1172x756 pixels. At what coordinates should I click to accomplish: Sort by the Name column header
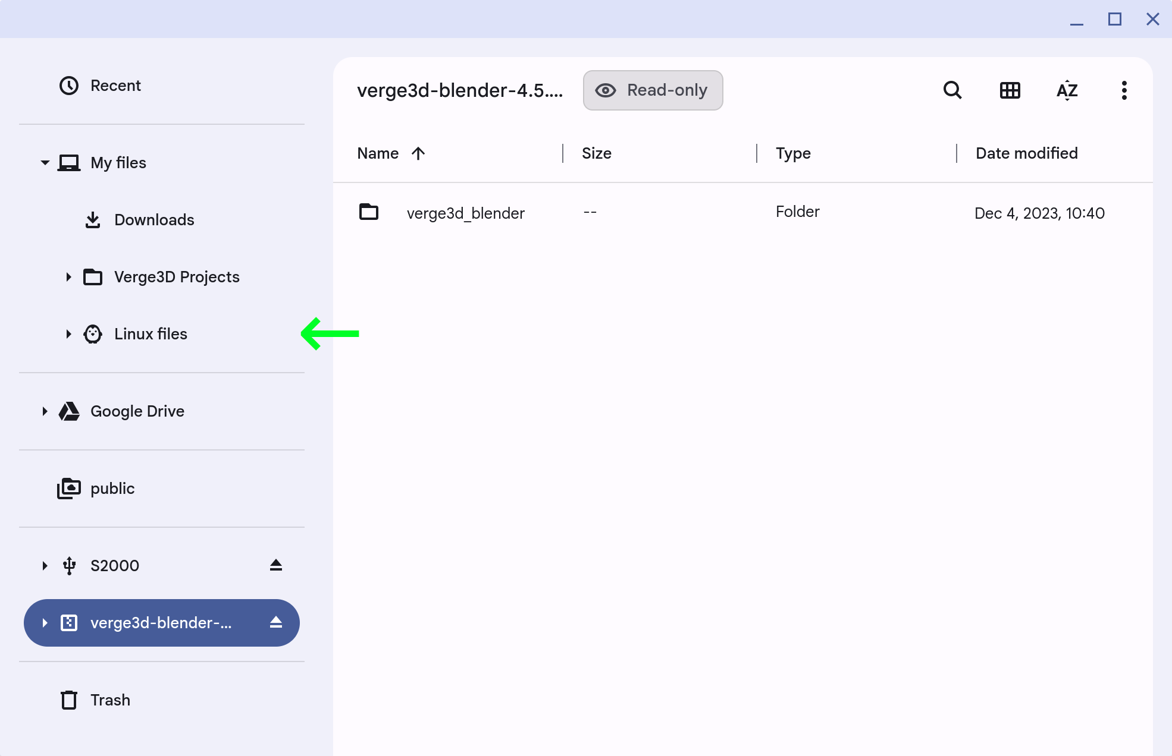click(378, 153)
